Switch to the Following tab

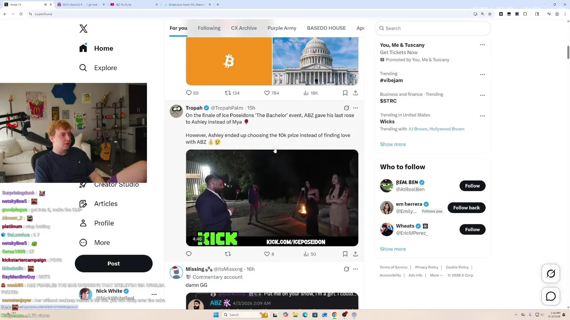click(x=209, y=28)
